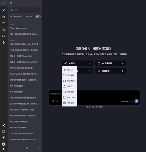Click the 图片理解 scan frame icon
146x152 pixels.
(64, 75)
